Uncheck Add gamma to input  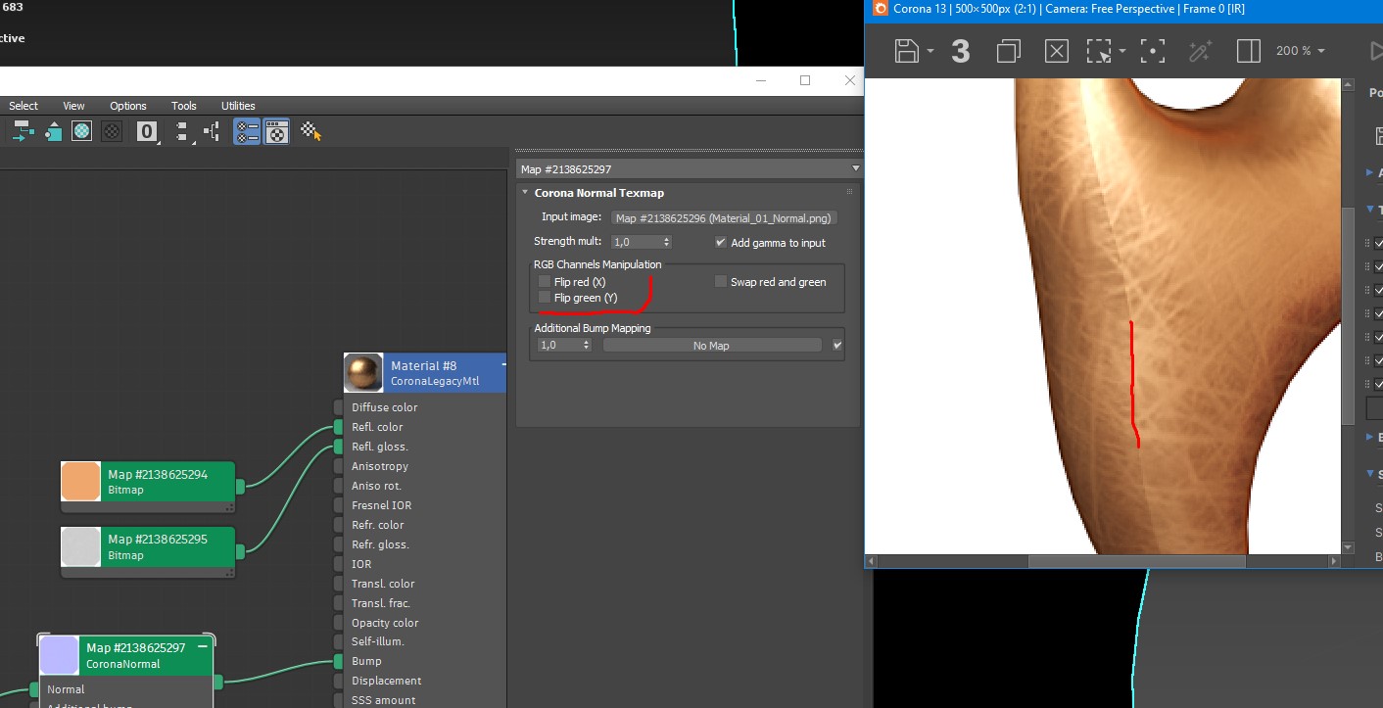[721, 242]
